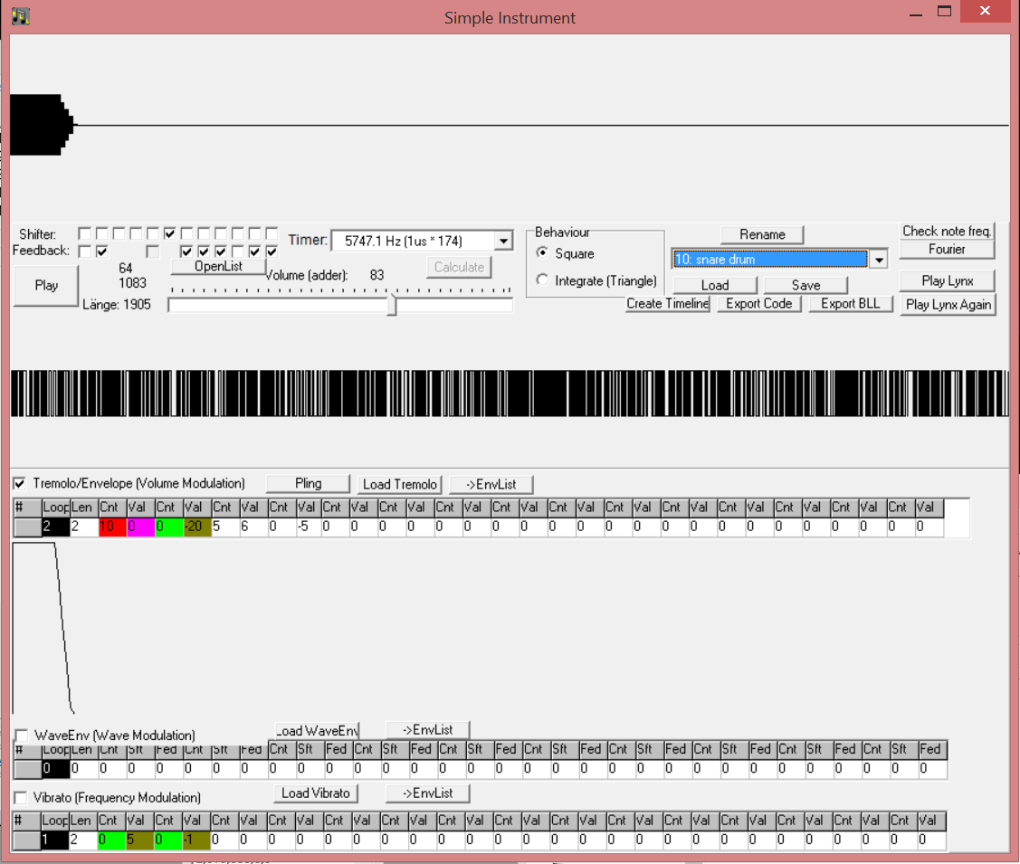Enable the Tremolo/Envelope checkbox
Image resolution: width=1020 pixels, height=864 pixels.
[20, 483]
